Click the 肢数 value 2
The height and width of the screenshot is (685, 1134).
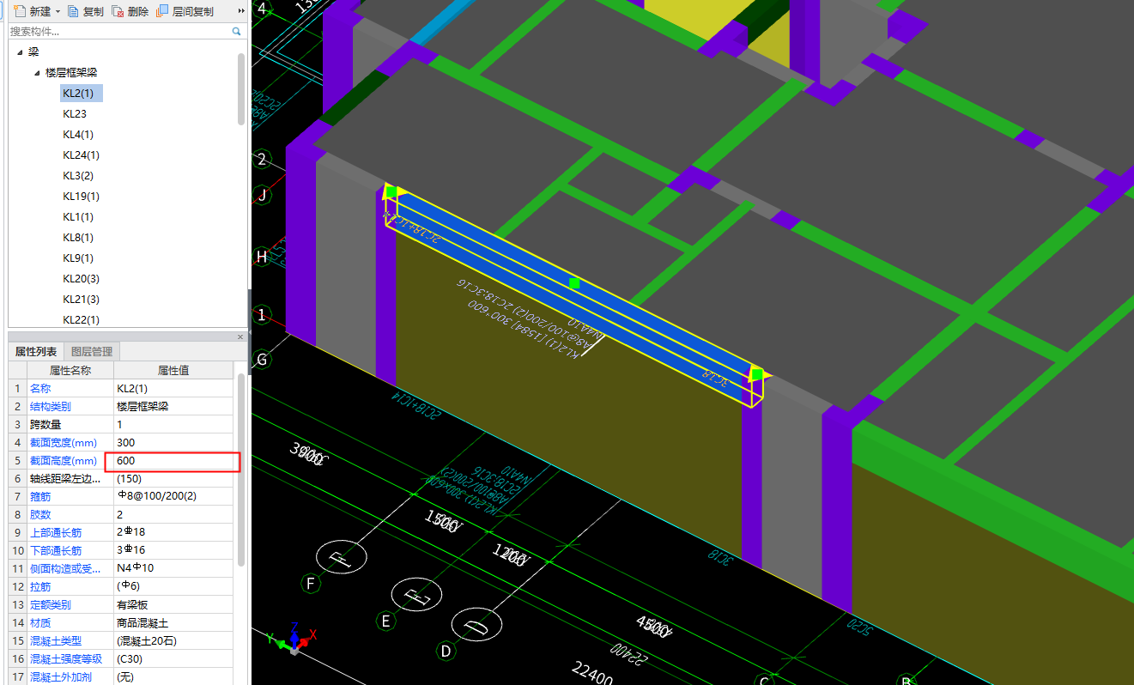click(x=173, y=514)
